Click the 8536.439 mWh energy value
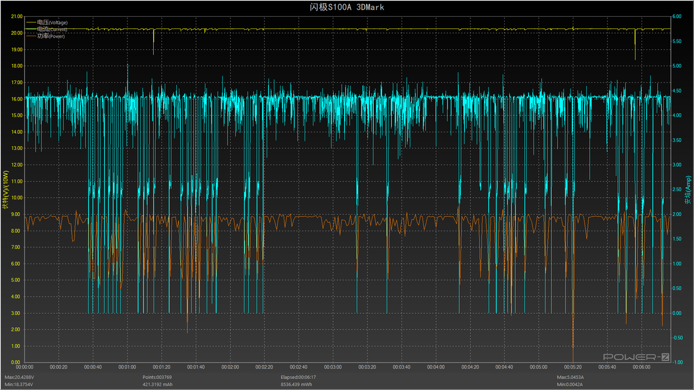This screenshot has width=694, height=390. click(296, 384)
